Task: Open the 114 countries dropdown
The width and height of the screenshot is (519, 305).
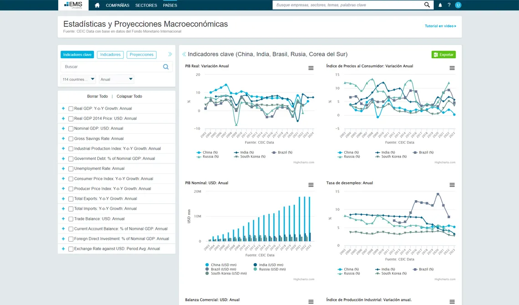Action: coord(78,79)
